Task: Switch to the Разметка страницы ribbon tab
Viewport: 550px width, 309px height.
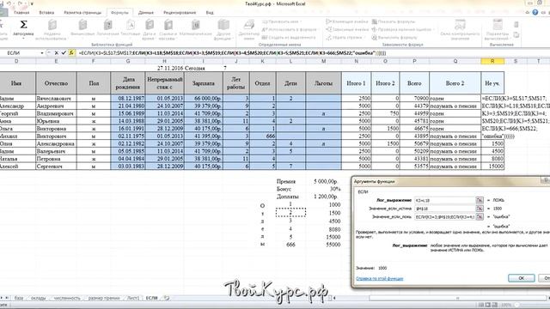Action: [x=82, y=13]
